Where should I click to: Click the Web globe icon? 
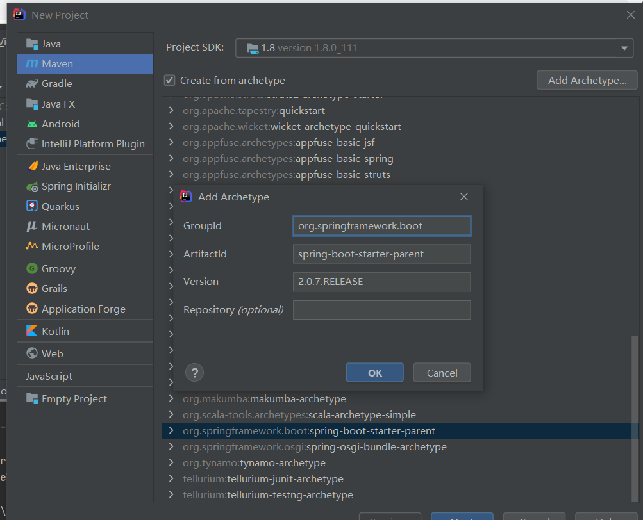click(32, 353)
